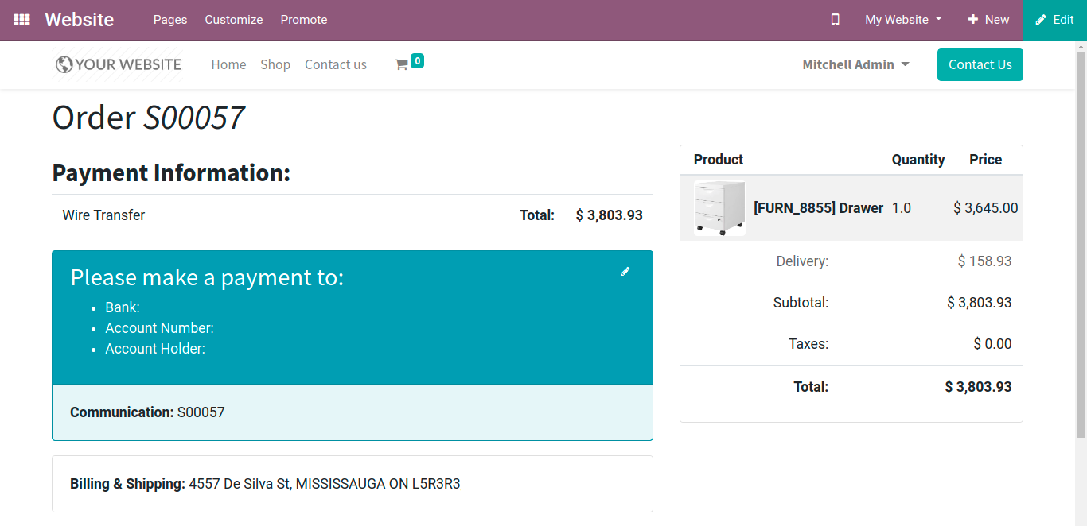Screen dimensions: 1087x526
Task: Click the plus icon beside New
Action: (x=972, y=20)
